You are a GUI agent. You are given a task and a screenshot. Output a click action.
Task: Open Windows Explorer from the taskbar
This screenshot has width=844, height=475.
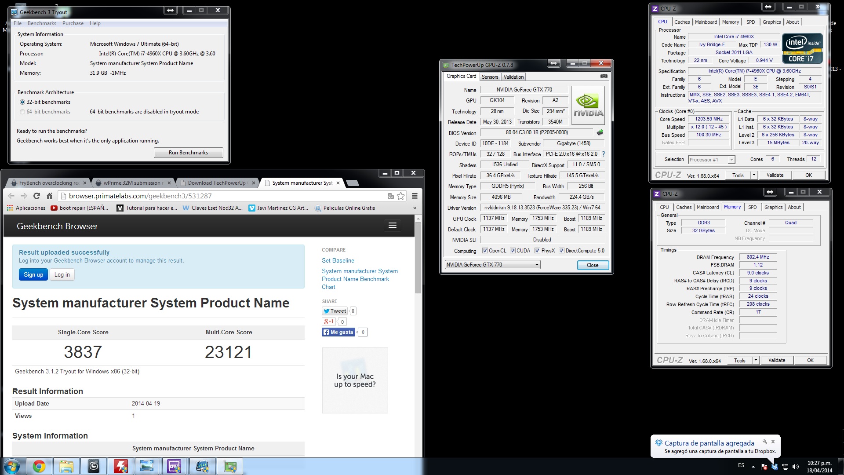tap(66, 466)
